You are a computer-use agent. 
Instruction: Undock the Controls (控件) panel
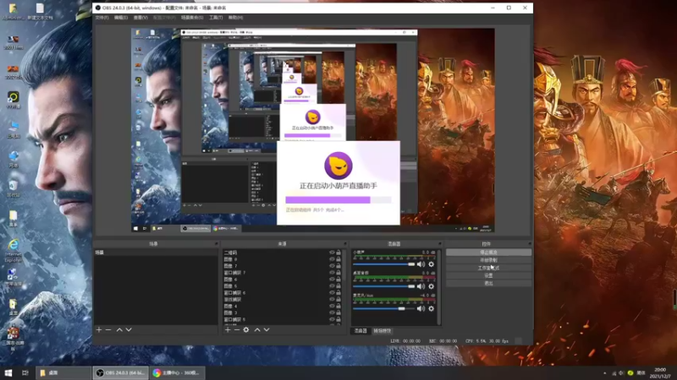coord(530,244)
